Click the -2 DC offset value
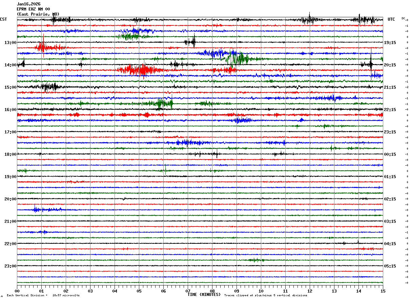 (x=407, y=87)
